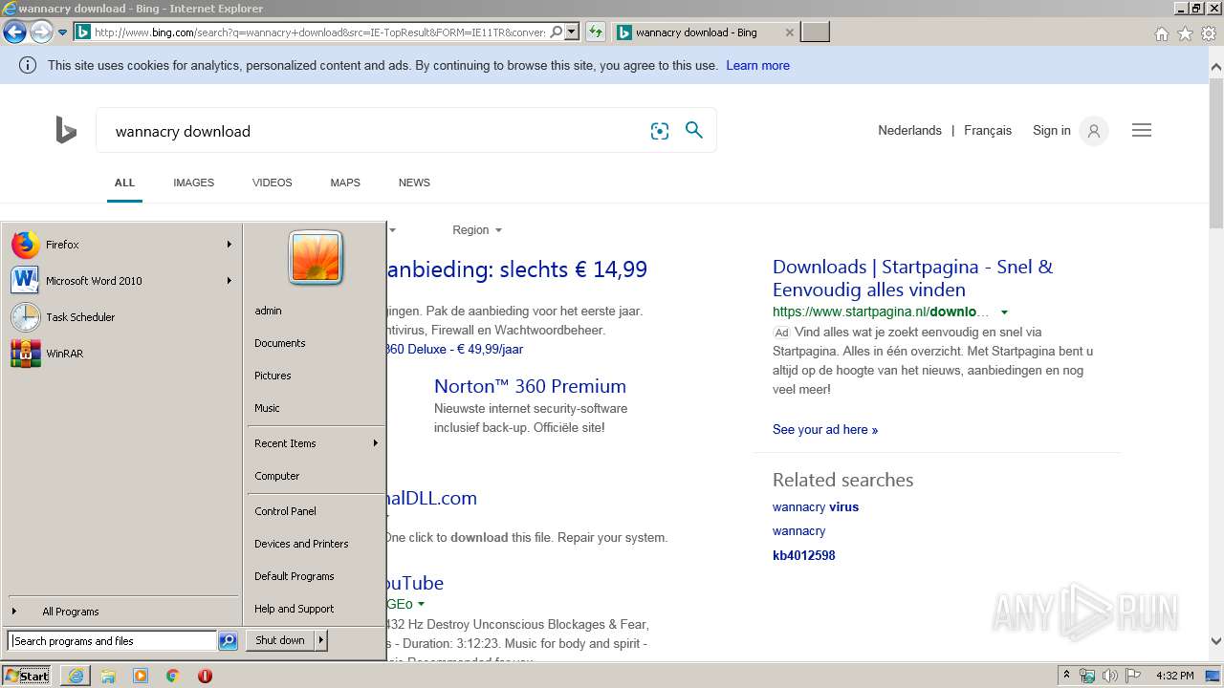This screenshot has height=688, width=1224.
Task: Open IE Tools gear icon
Action: tap(1208, 33)
